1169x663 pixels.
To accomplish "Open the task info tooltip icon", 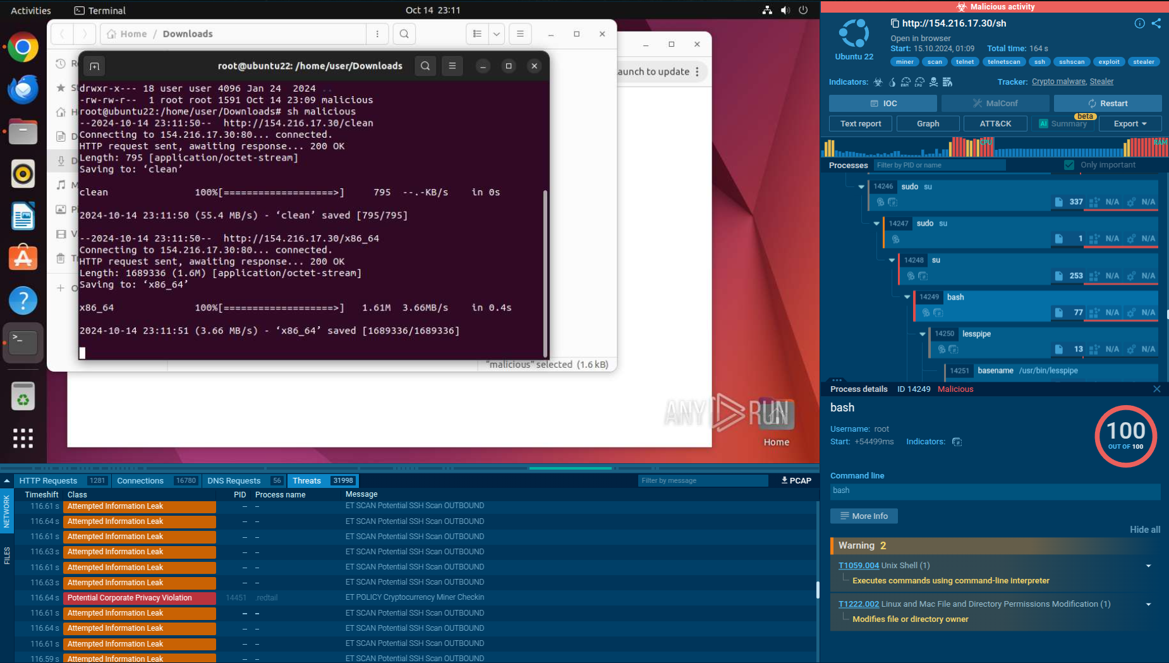I will click(x=1139, y=23).
